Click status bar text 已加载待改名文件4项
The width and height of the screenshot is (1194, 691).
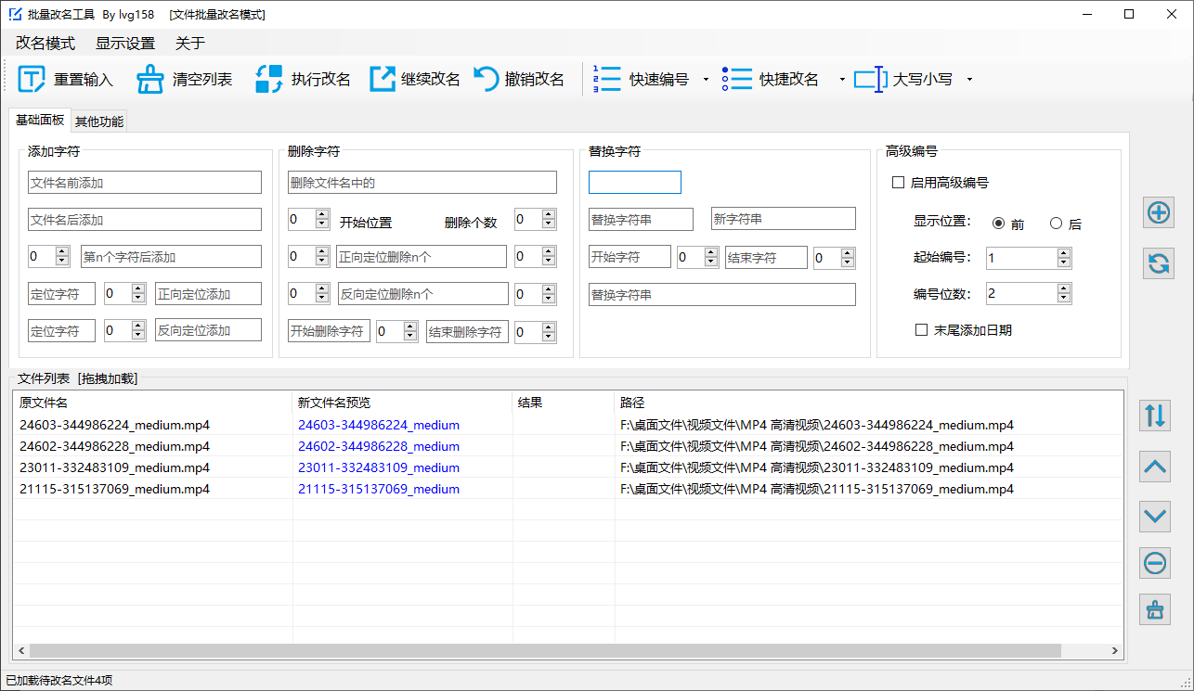point(59,680)
